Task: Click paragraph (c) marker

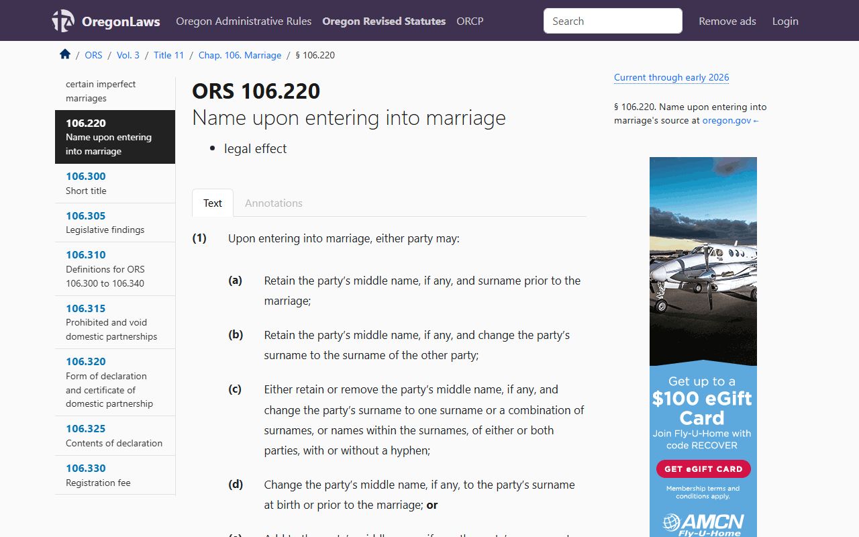Action: click(235, 389)
